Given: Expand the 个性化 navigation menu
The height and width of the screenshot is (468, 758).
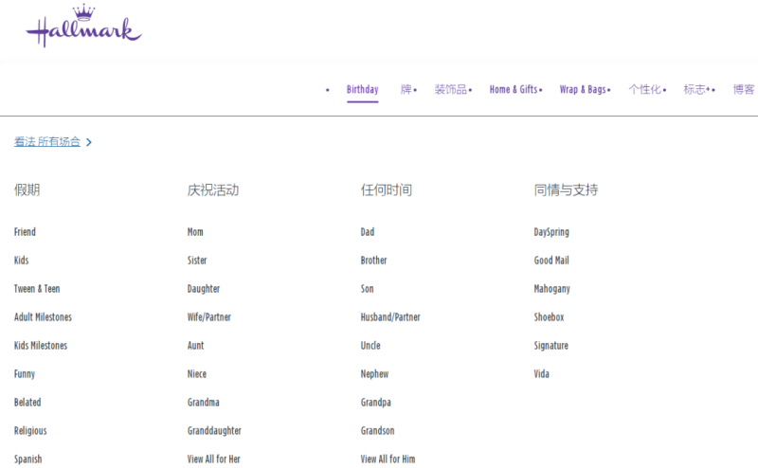Looking at the screenshot, I should coord(644,90).
